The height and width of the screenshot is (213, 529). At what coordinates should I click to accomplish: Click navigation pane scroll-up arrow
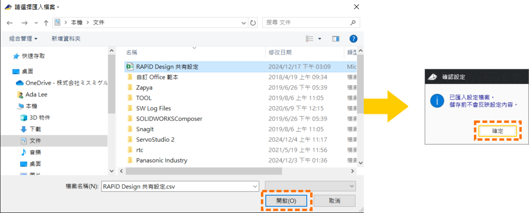pos(112,51)
